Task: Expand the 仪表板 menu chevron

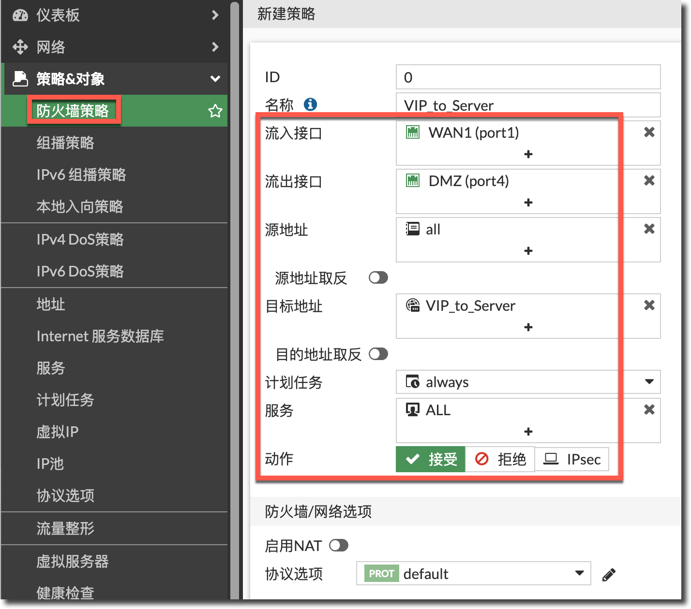Action: pos(215,15)
